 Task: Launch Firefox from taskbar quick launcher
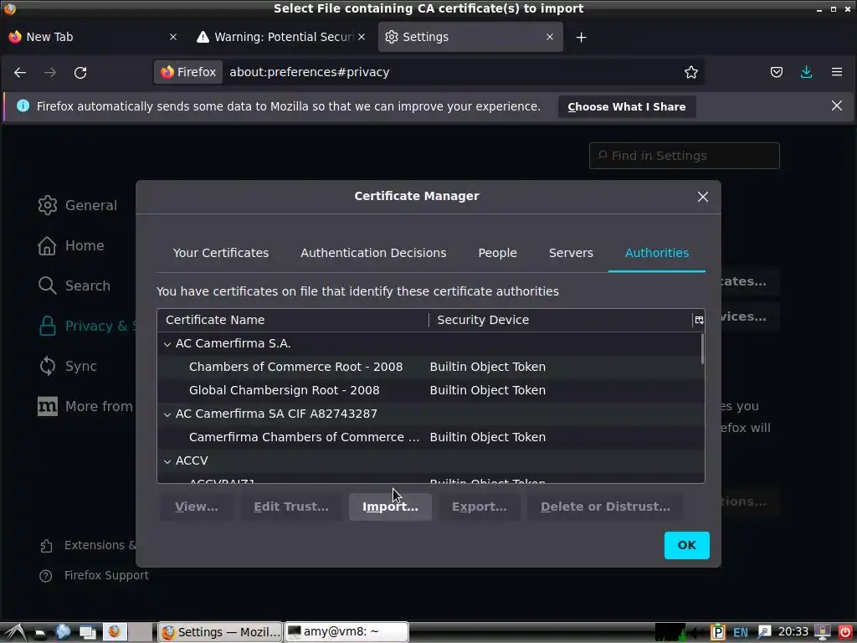[114, 632]
